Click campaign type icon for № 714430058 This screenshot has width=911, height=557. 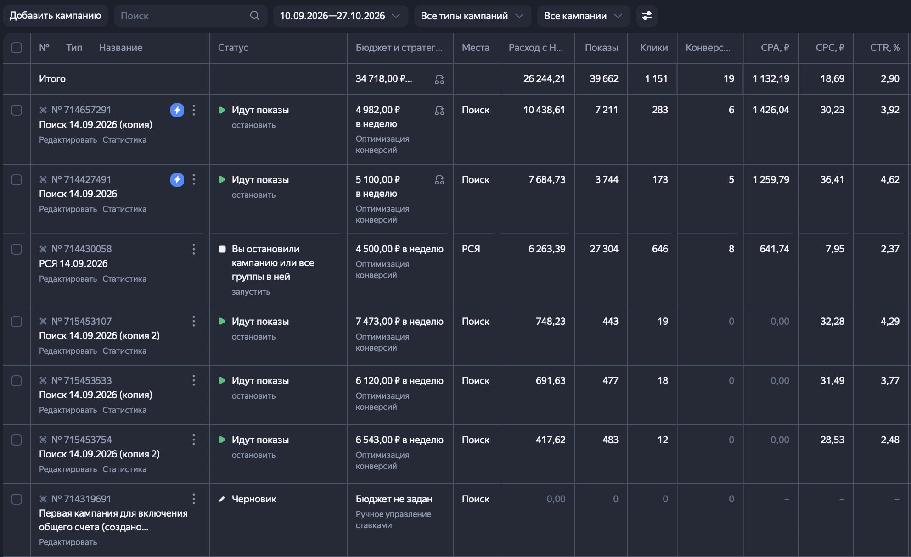[x=43, y=249]
